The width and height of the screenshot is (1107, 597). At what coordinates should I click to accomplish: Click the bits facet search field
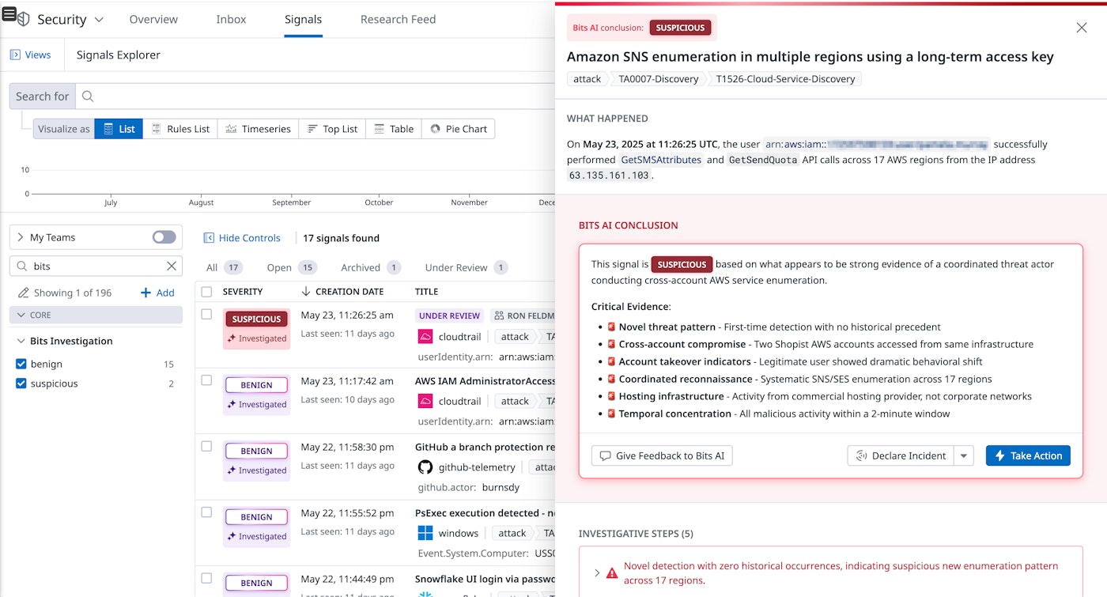pos(96,266)
